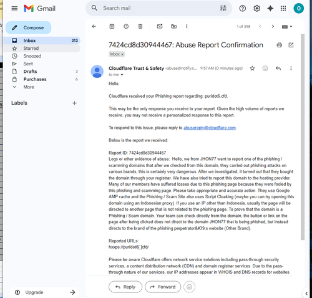Viewport: 312px width, 298px height.
Task: Mark the email as unread
Action: [160, 26]
